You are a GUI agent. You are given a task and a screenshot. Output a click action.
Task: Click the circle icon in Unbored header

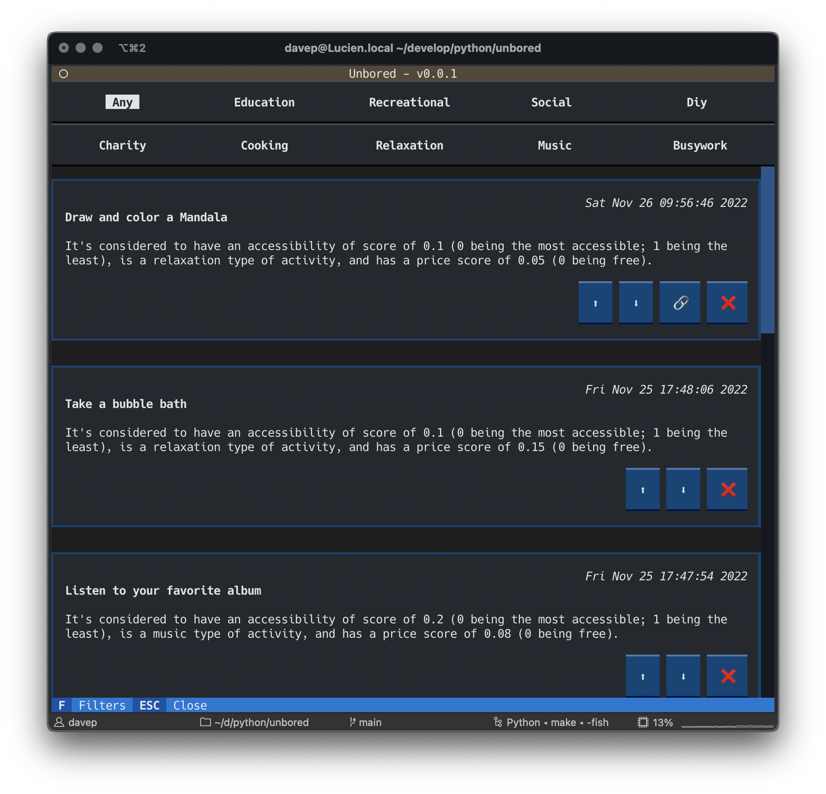63,74
